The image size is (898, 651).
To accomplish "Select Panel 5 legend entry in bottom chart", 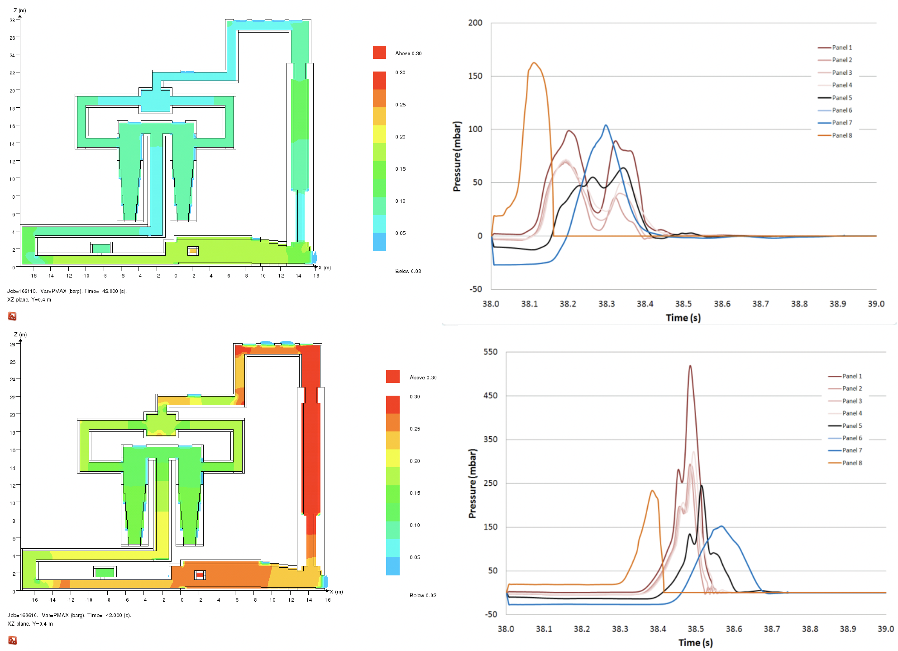I will click(852, 426).
